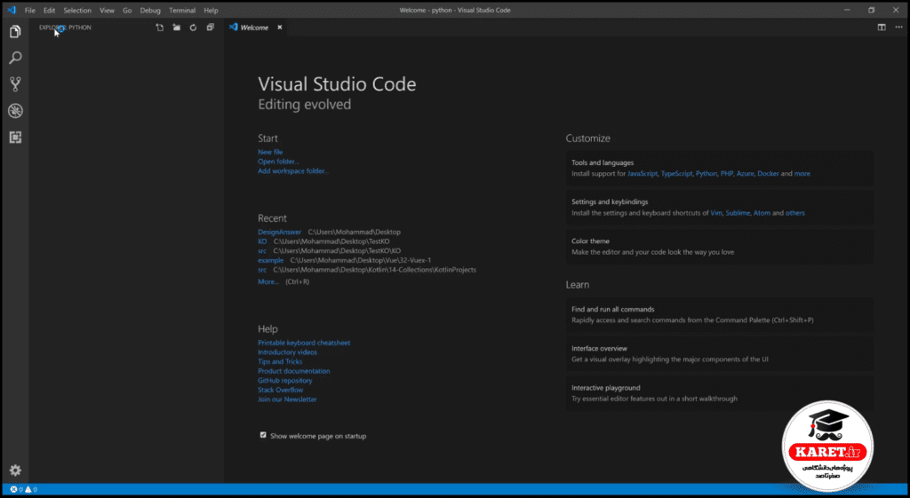Open the Help menu
The image size is (910, 498).
tap(211, 11)
